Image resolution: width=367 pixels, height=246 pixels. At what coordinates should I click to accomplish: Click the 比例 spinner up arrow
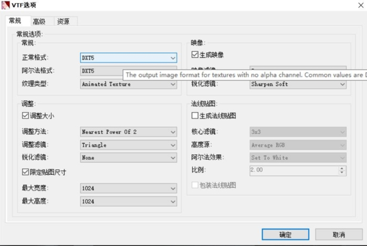click(342, 168)
